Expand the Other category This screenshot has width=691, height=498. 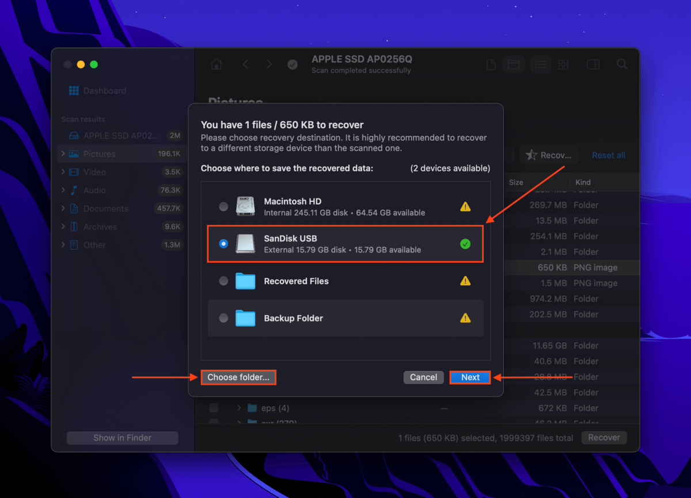click(63, 245)
